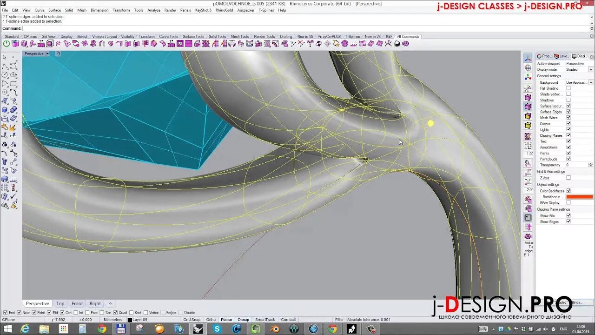Switch to the Right viewport tab
The width and height of the screenshot is (595, 335).
tap(95, 304)
